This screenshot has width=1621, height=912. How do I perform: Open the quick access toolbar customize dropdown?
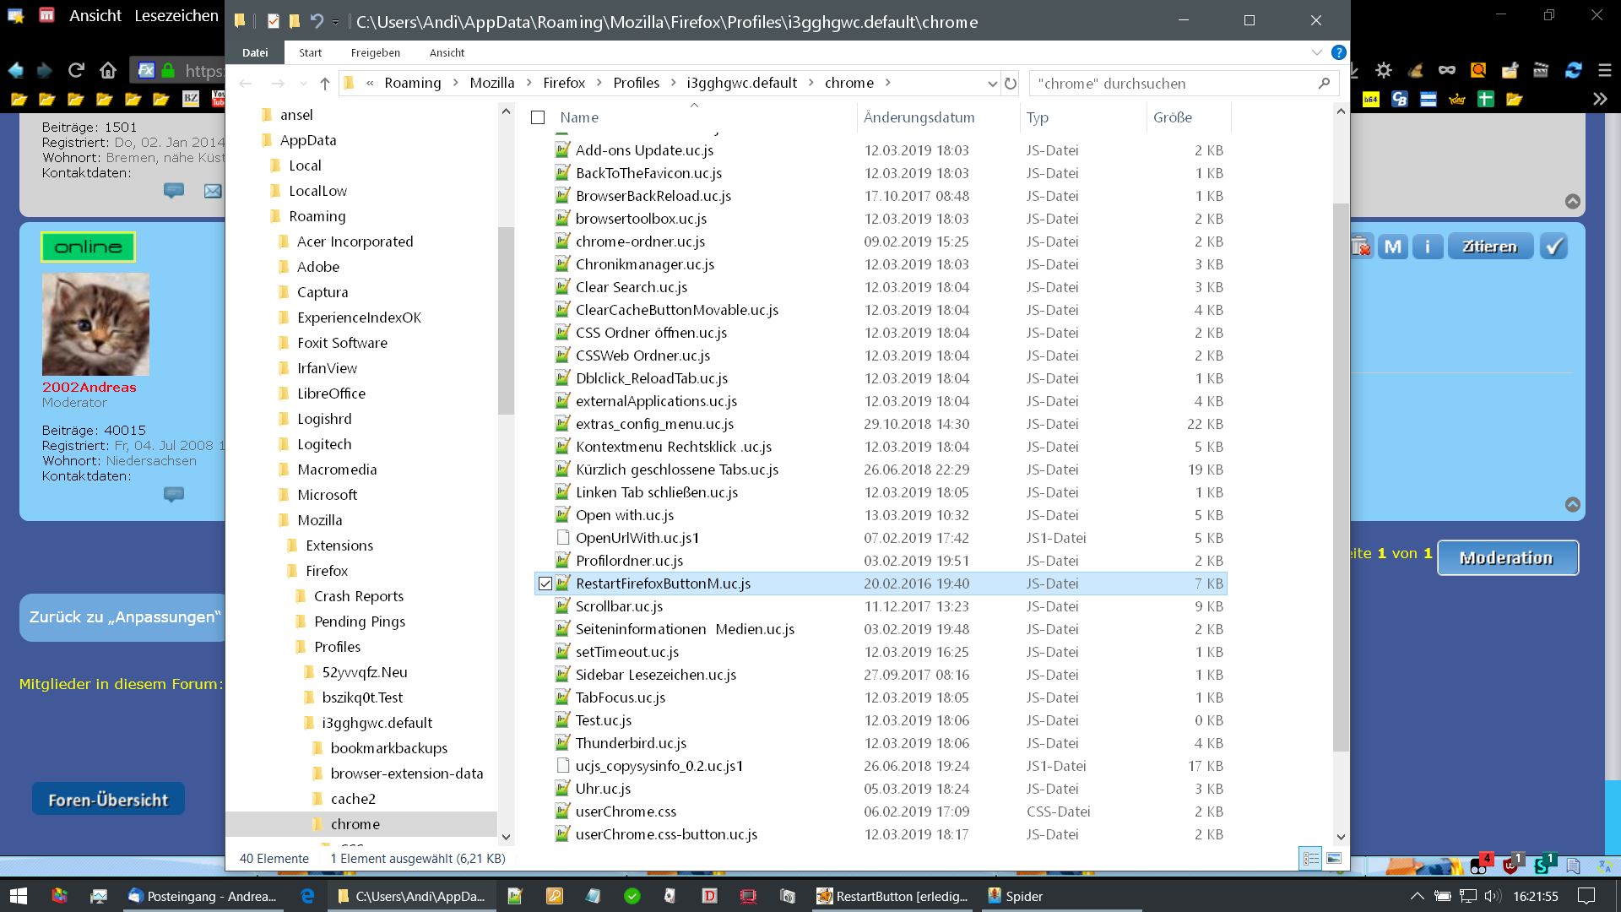[336, 22]
